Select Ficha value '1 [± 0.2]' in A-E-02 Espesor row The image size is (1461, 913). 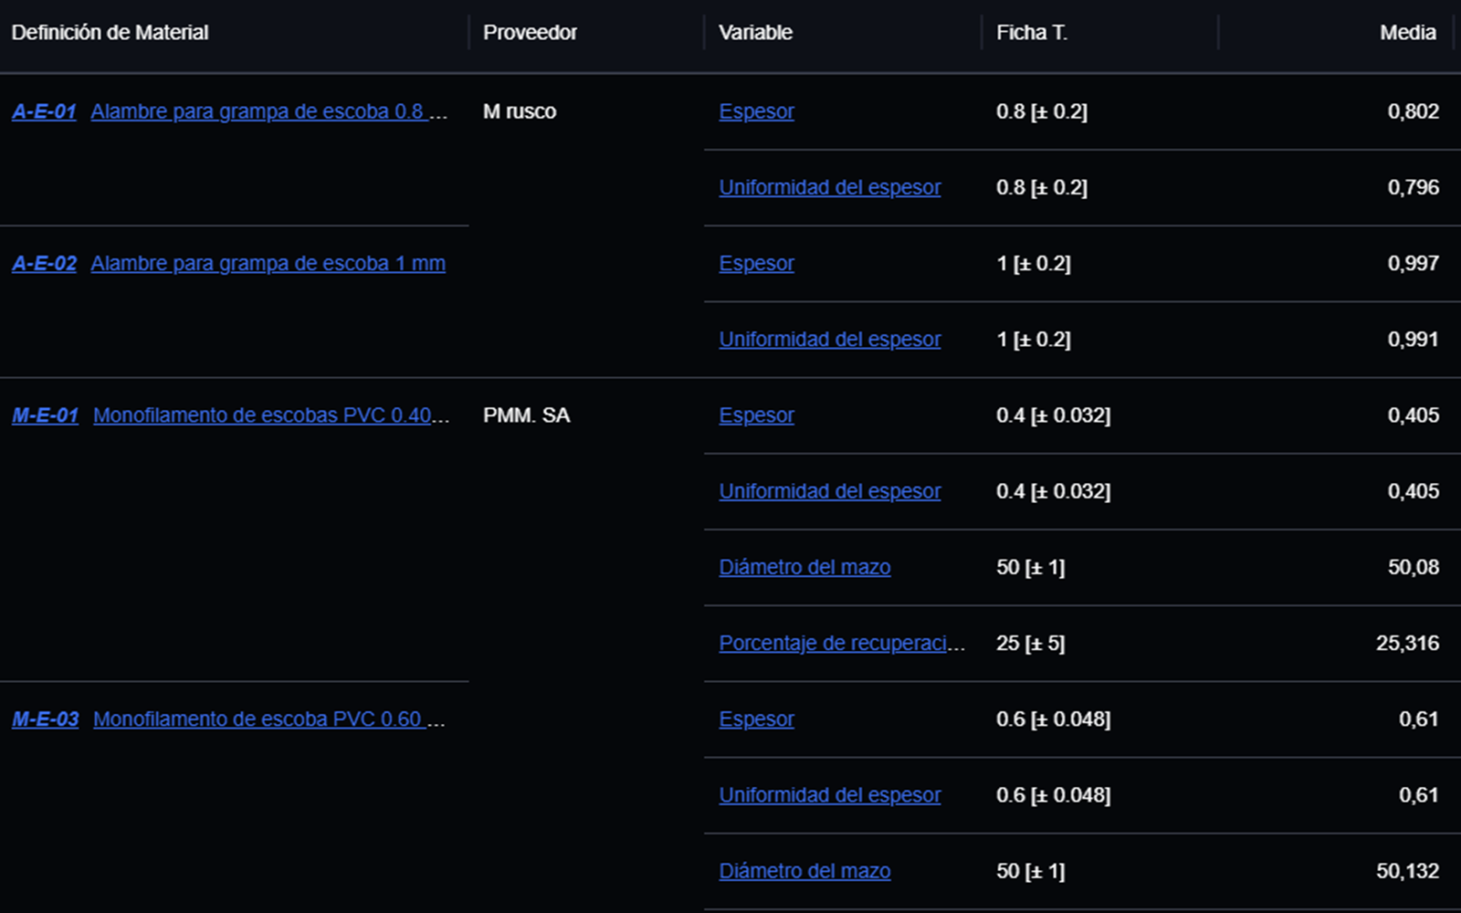pos(1034,263)
